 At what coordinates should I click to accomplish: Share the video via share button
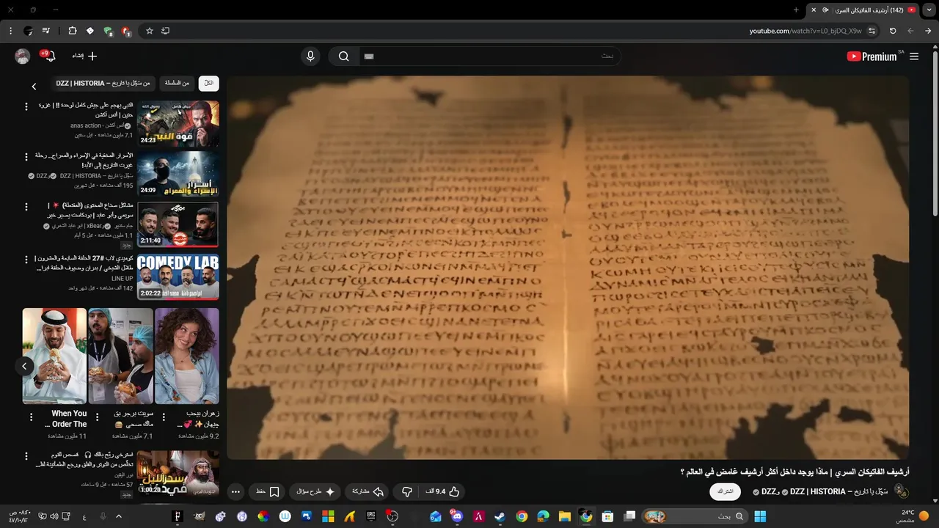[x=368, y=491]
